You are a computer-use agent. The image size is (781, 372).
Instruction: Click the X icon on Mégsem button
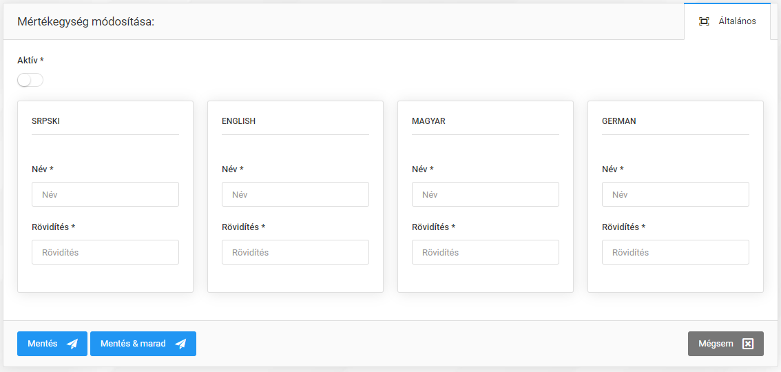click(x=748, y=344)
